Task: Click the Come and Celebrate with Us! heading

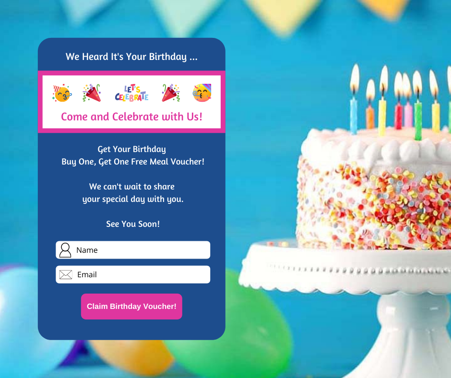Action: pos(132,117)
